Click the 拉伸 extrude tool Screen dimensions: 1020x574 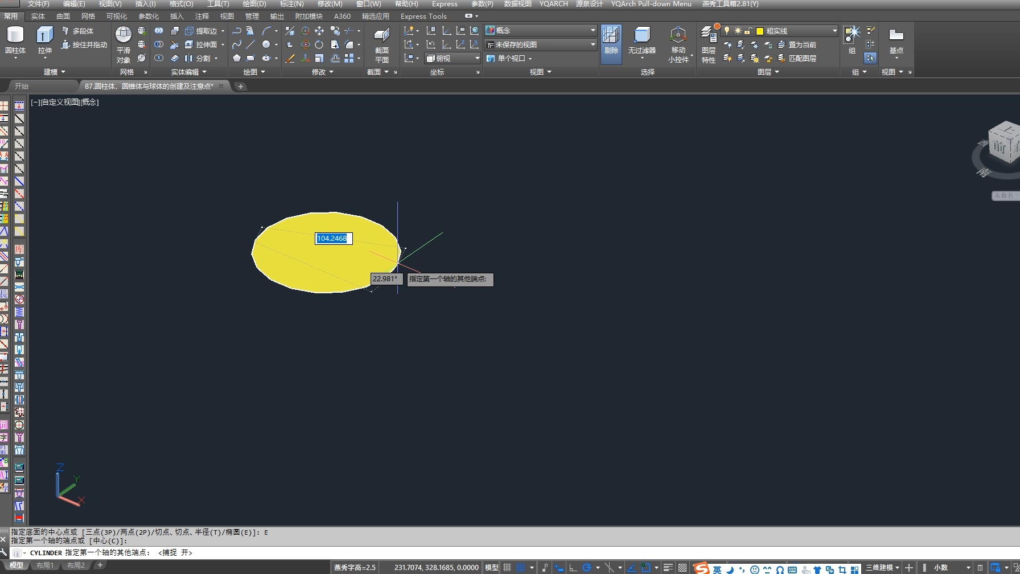pos(45,40)
